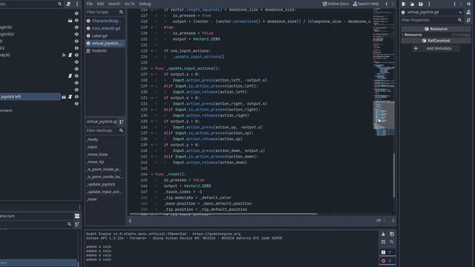
Task: Click Search Help button
Action: click(366, 4)
